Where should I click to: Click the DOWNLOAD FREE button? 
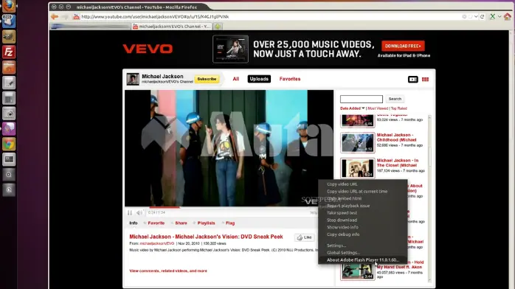click(403, 46)
